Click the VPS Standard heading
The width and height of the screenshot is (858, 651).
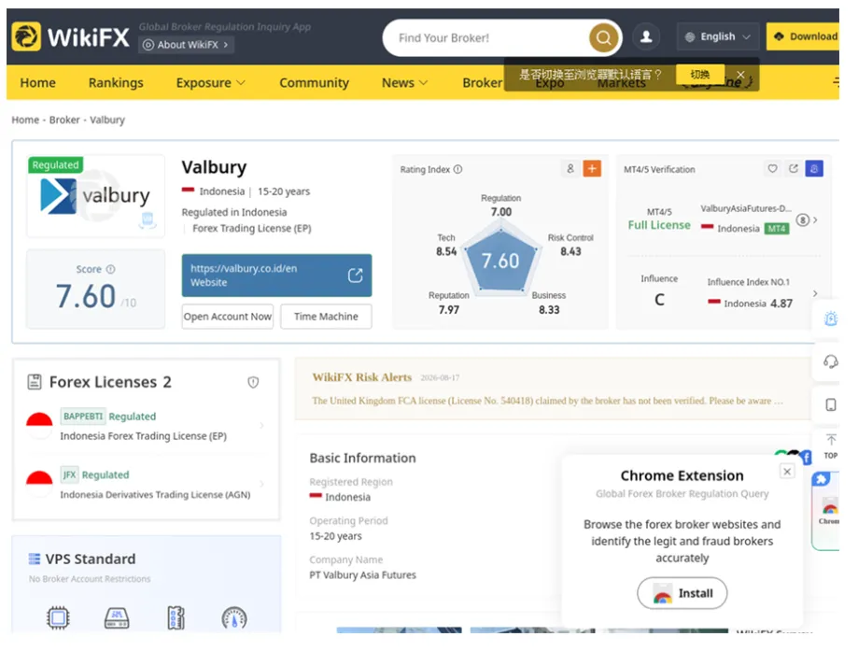[x=91, y=559]
